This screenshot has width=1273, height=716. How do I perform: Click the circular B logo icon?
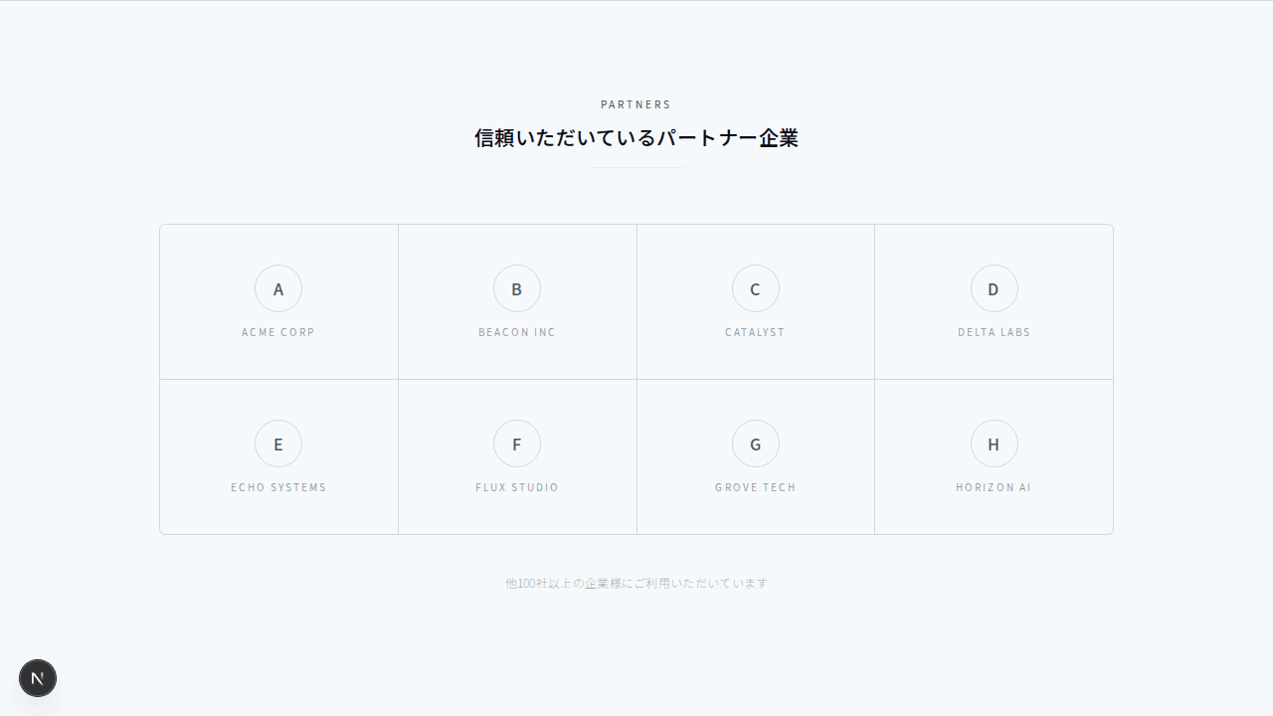coord(517,288)
